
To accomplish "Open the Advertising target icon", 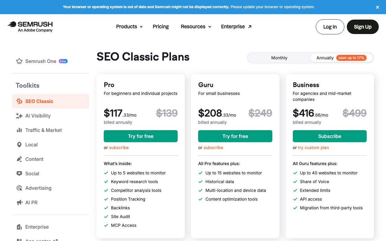I will point(19,188).
